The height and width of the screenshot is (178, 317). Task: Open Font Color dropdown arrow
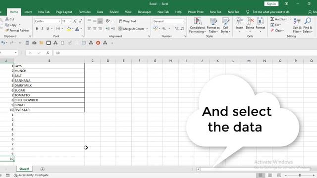tap(81, 29)
